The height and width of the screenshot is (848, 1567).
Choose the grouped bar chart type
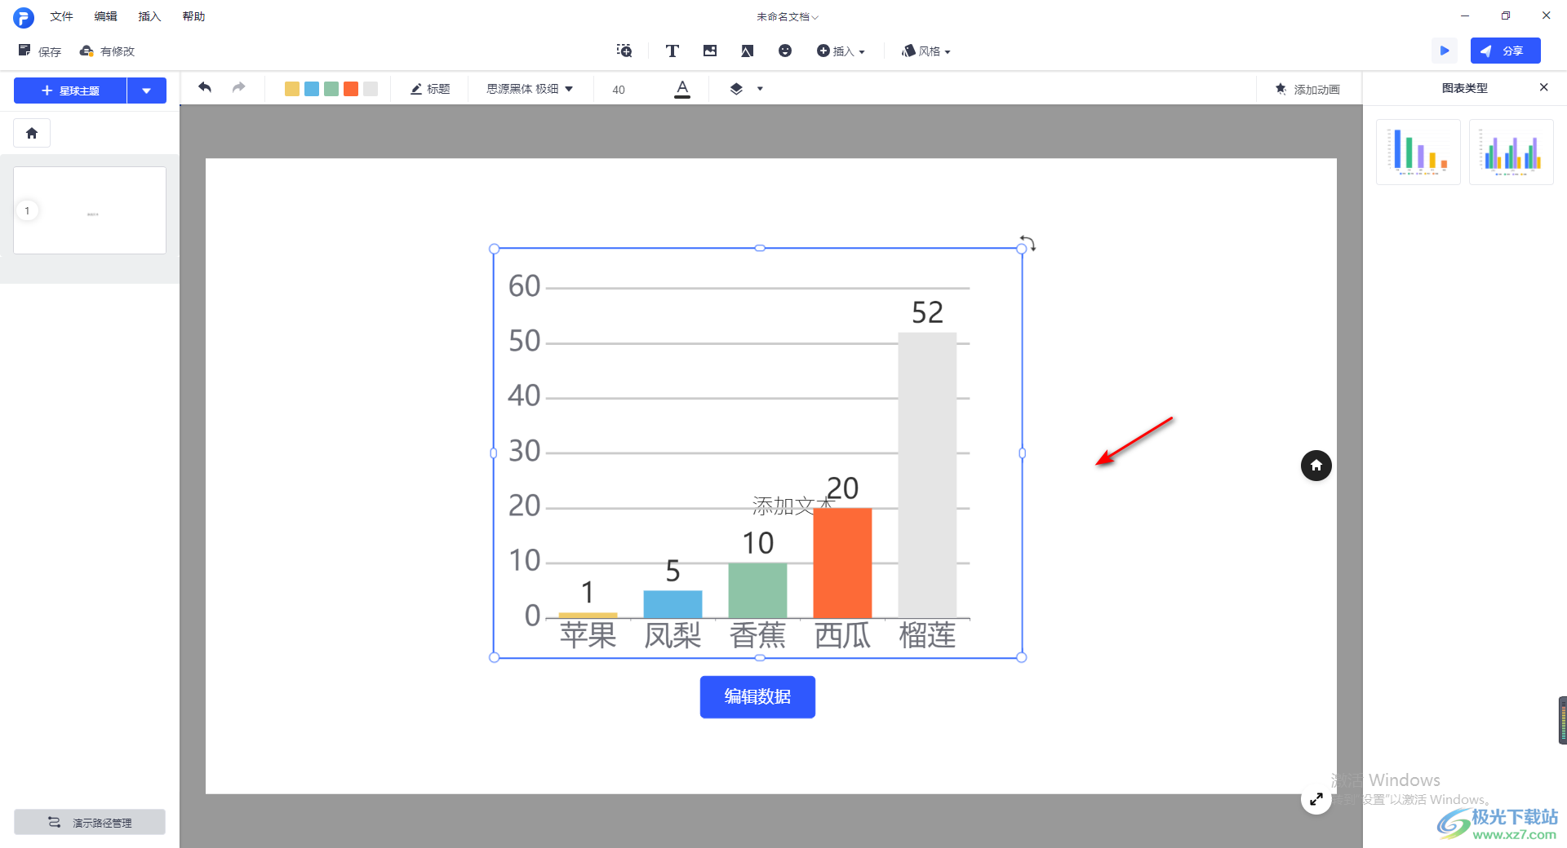pos(1511,152)
